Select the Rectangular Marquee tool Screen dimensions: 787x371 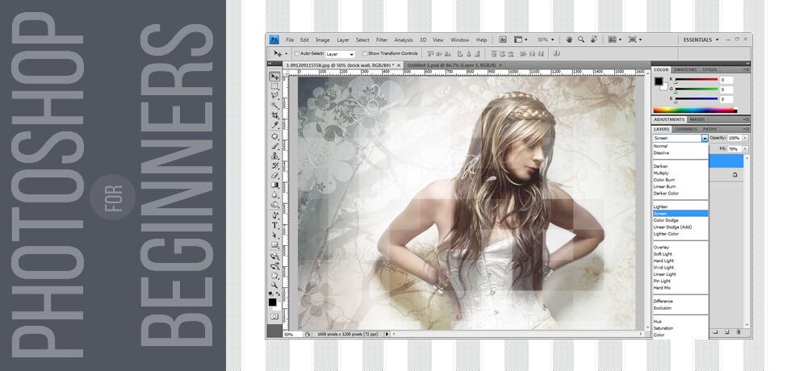click(274, 86)
